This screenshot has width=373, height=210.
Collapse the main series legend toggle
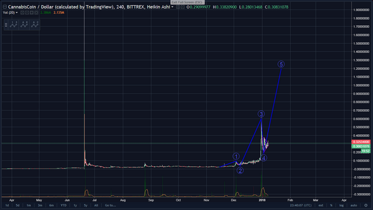pos(5,7)
